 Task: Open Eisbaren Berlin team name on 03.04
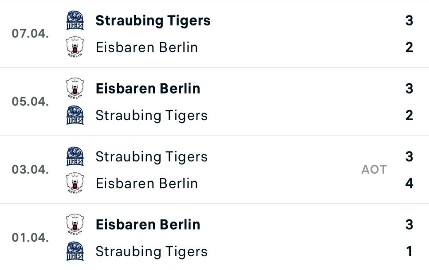pyautogui.click(x=147, y=183)
